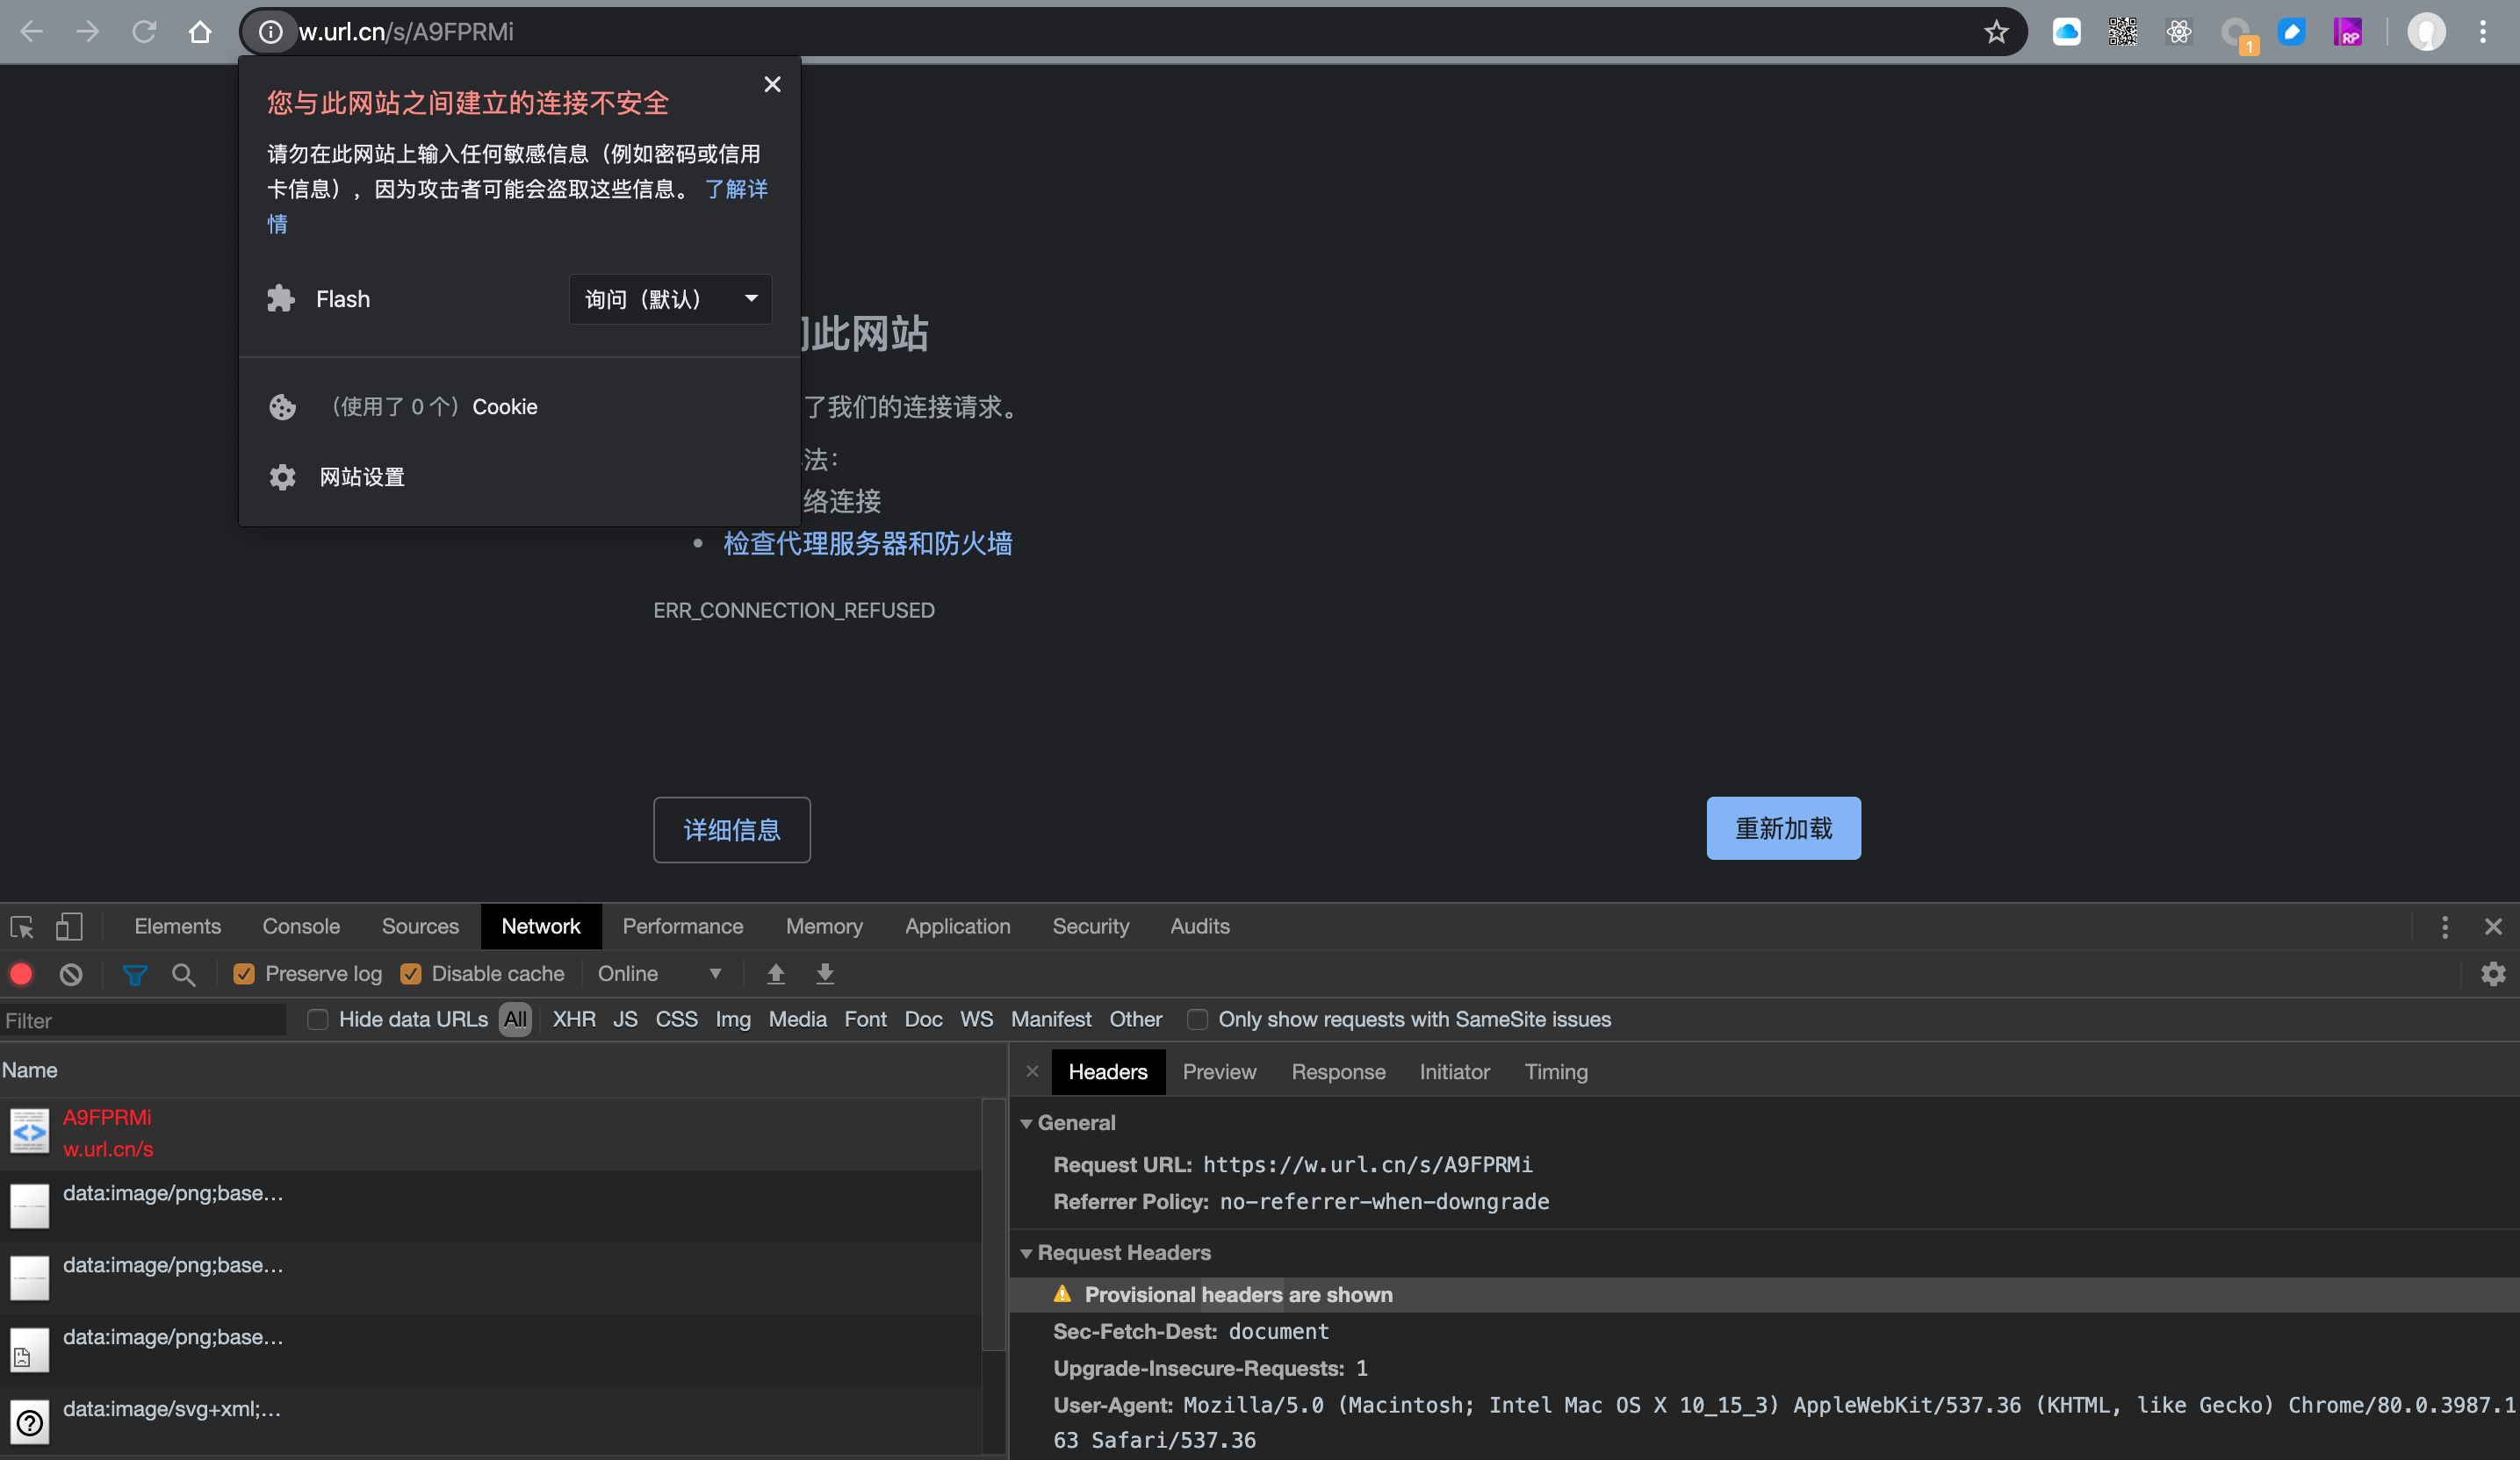Toggle device toolbar icon in DevTools
This screenshot has width=2520, height=1460.
pos(69,927)
